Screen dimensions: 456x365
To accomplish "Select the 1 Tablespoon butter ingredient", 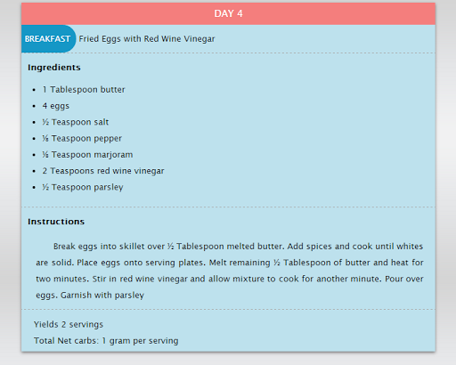I will [84, 90].
